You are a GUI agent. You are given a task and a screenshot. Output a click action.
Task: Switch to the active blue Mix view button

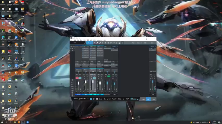point(148,99)
